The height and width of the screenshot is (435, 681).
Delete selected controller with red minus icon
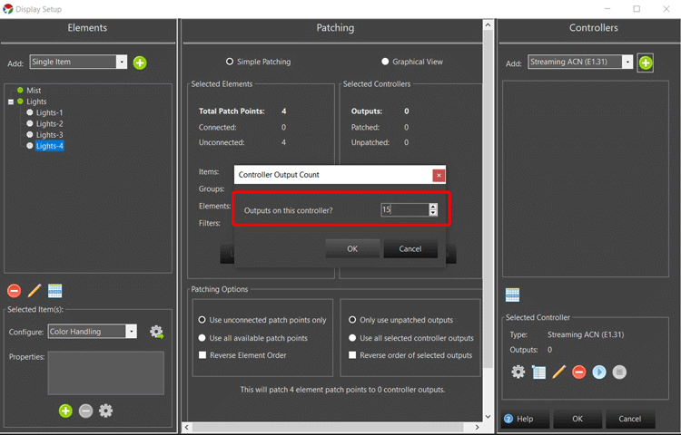click(579, 372)
